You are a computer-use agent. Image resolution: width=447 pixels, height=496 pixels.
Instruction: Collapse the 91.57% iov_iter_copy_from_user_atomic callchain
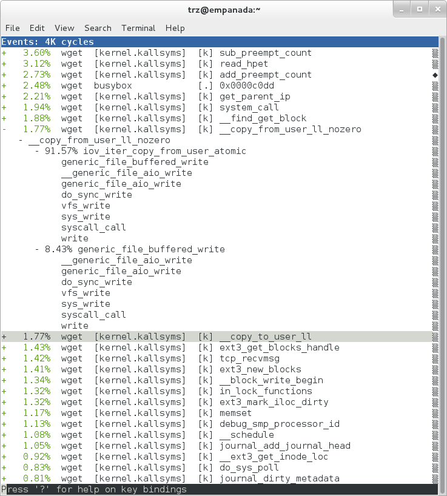tap(38, 151)
